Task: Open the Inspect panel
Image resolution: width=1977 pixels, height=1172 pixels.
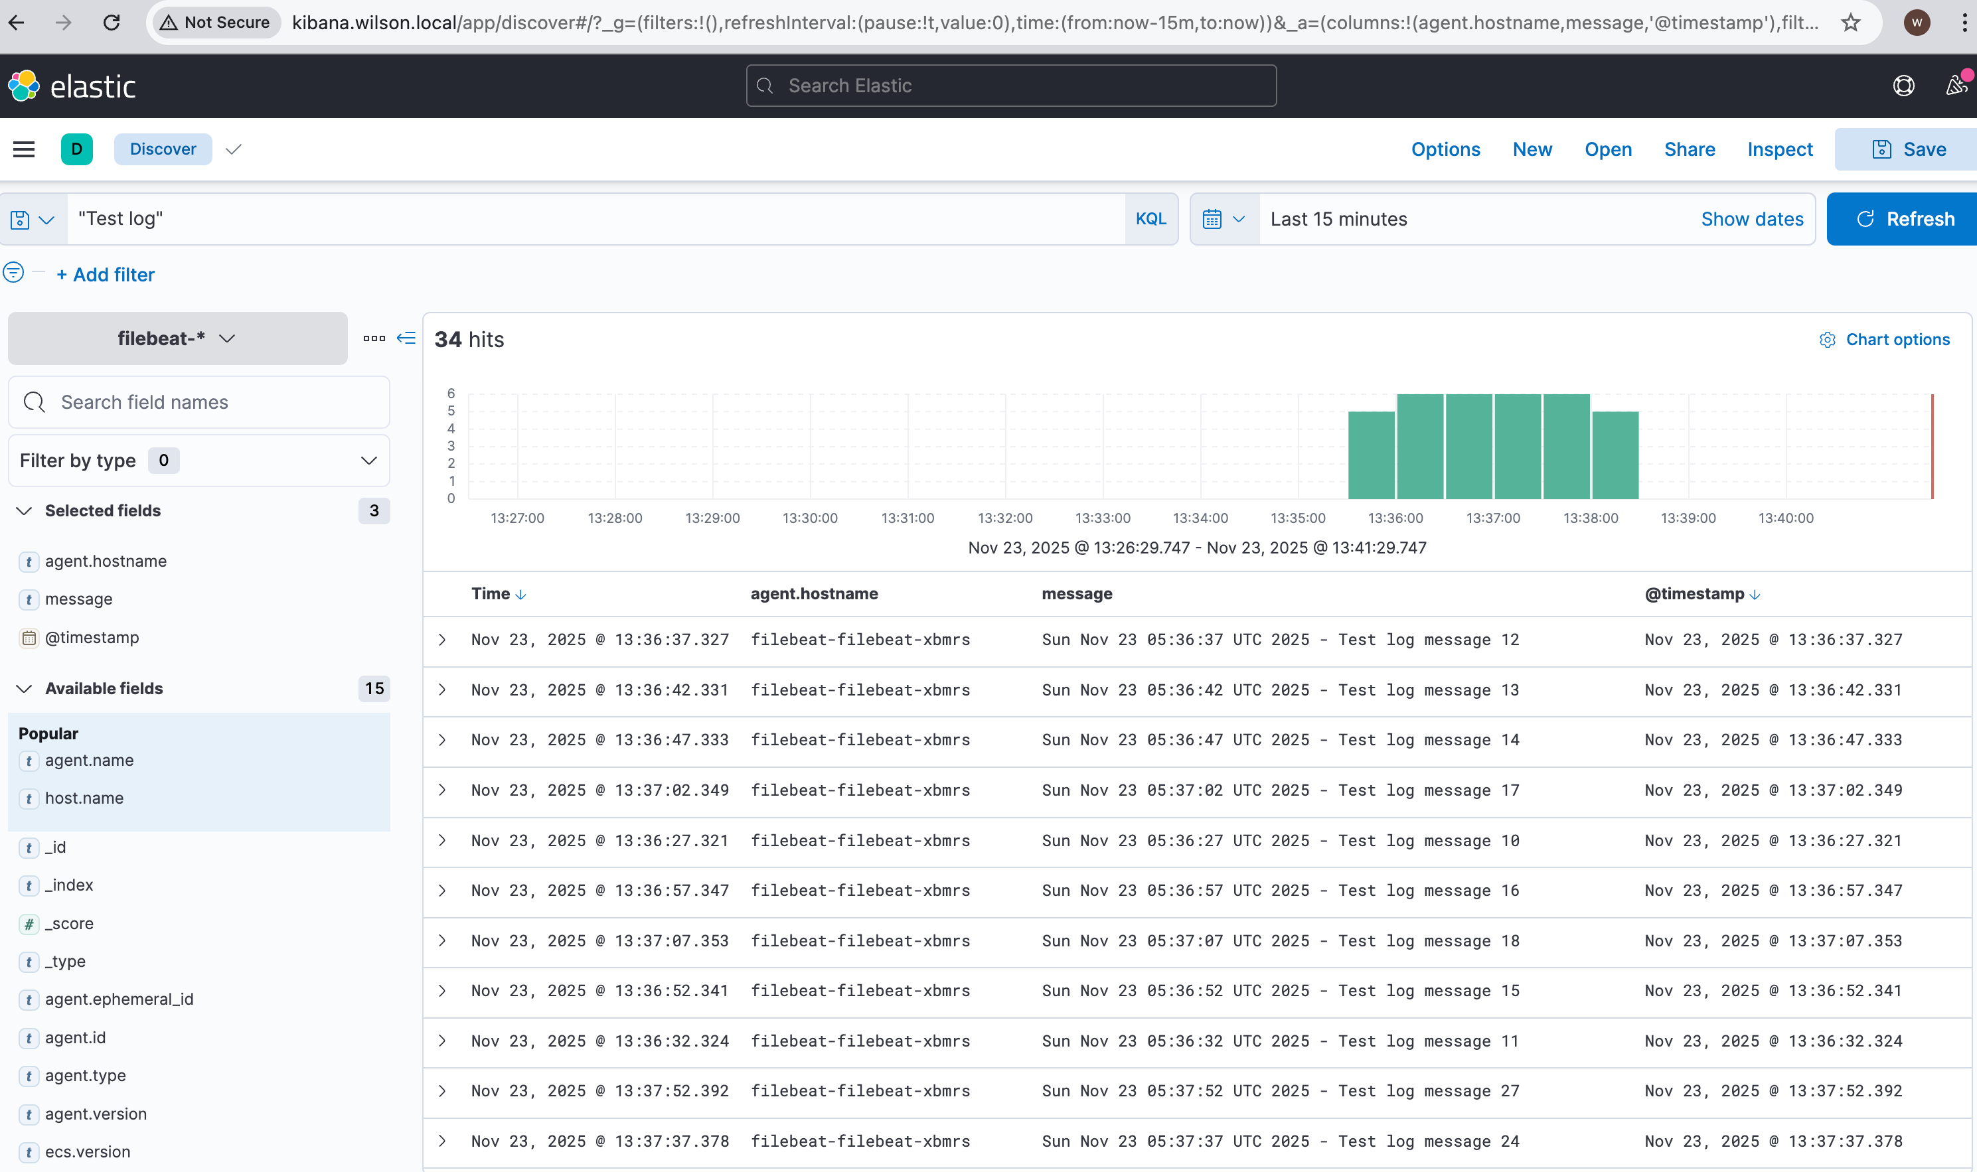Action: 1779,149
